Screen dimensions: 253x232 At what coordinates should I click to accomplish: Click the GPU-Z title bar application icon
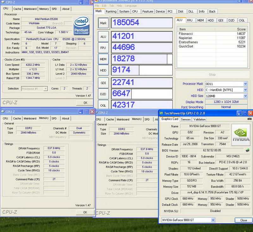[x=162, y=113]
